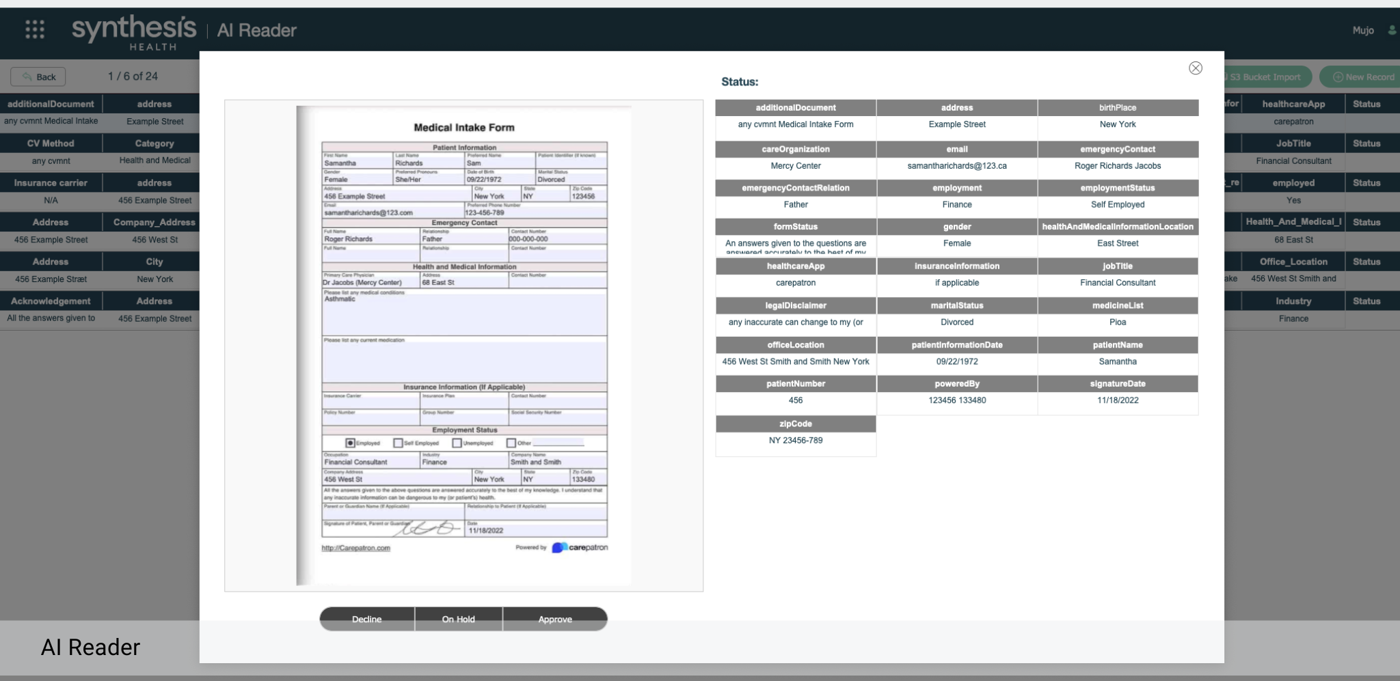The width and height of the screenshot is (1400, 681).
Task: Click the Back button
Action: pyautogui.click(x=38, y=77)
